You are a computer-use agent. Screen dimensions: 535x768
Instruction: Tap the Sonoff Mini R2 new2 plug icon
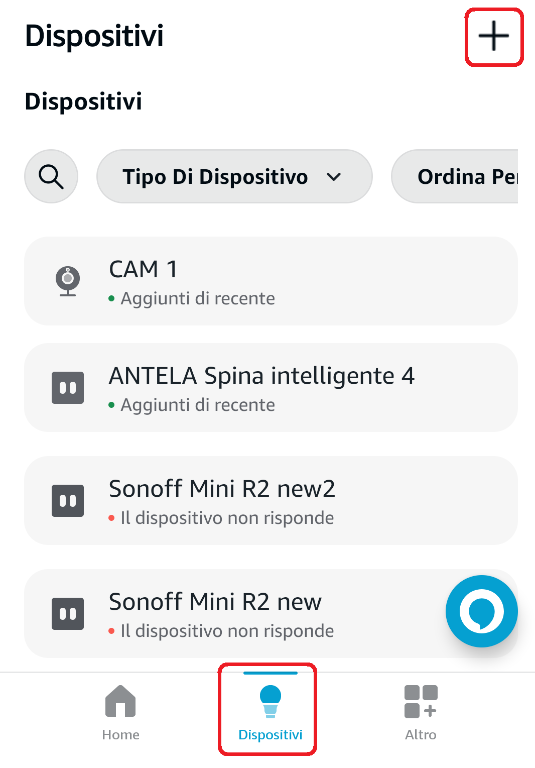pos(68,500)
